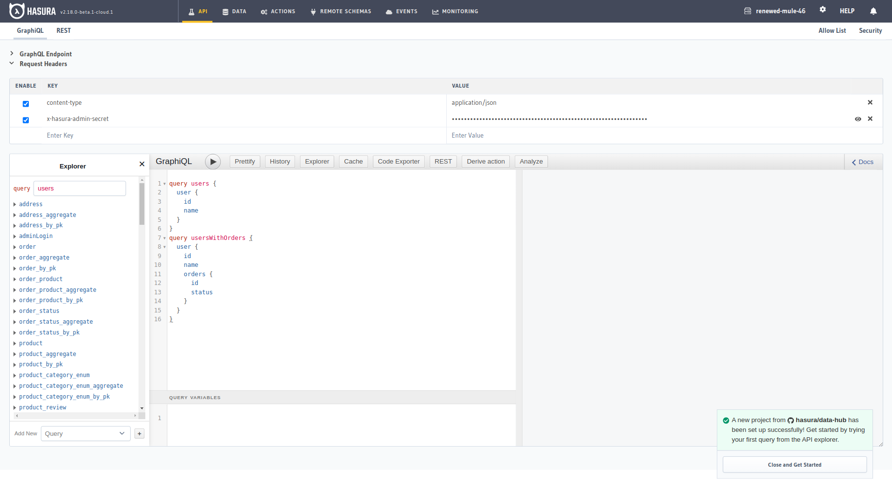Collapse the Request Headers section
Viewport: 892px width, 499px height.
(x=12, y=63)
